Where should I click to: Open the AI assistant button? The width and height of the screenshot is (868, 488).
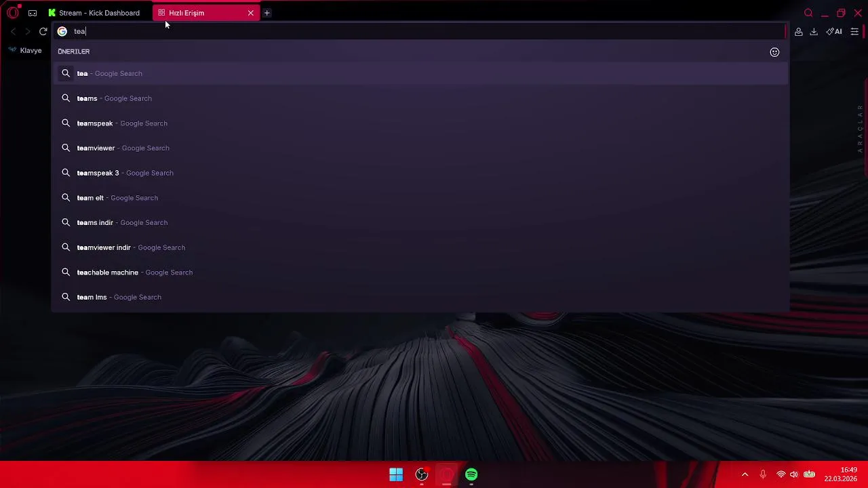click(834, 32)
